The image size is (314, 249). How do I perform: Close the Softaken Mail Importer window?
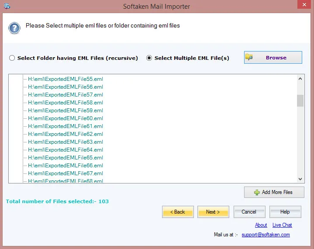point(304,4)
